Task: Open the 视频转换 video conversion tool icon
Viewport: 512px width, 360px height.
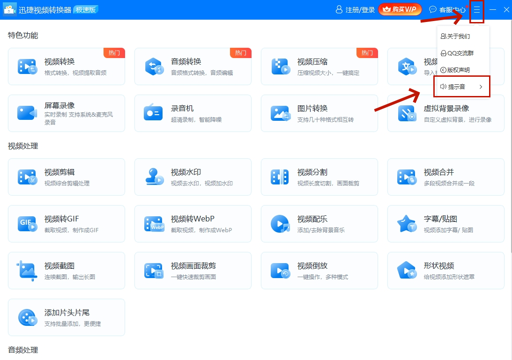Action: [28, 66]
